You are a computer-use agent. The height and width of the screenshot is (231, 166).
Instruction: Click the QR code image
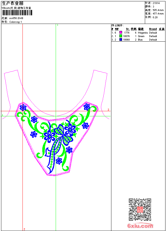coord(140,210)
